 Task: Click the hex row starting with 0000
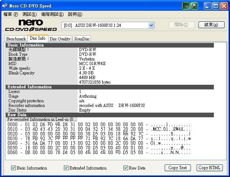(x=99, y=125)
